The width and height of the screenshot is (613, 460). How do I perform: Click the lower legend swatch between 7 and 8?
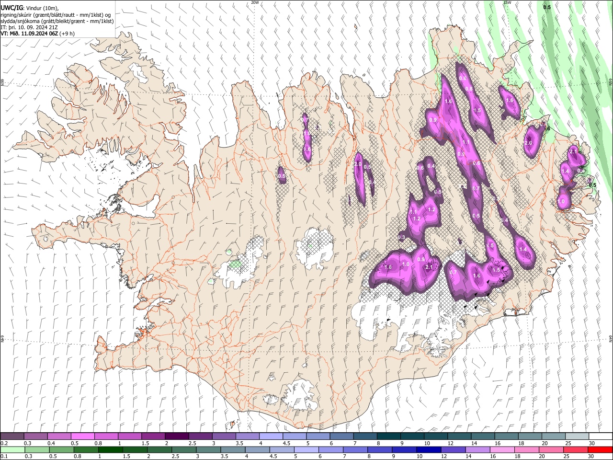(x=355, y=449)
